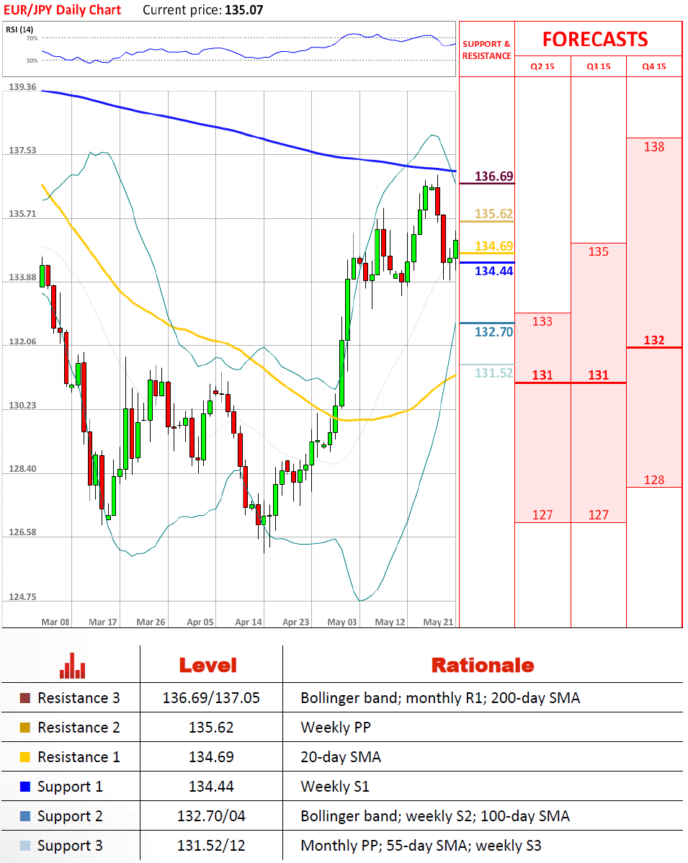Click the Mar 08 date axis label
Viewport: 688px width, 863px height.
click(x=55, y=622)
